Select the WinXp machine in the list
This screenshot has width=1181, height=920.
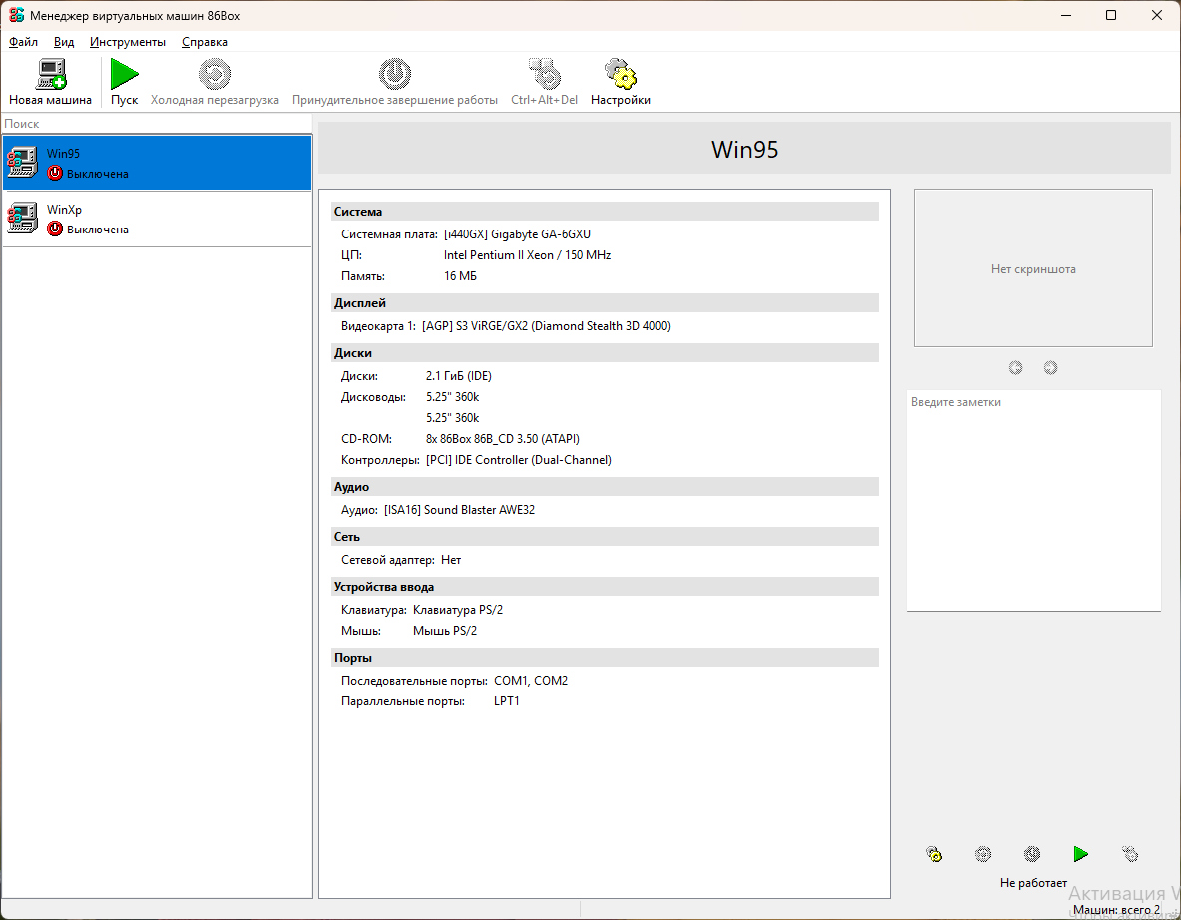[158, 220]
